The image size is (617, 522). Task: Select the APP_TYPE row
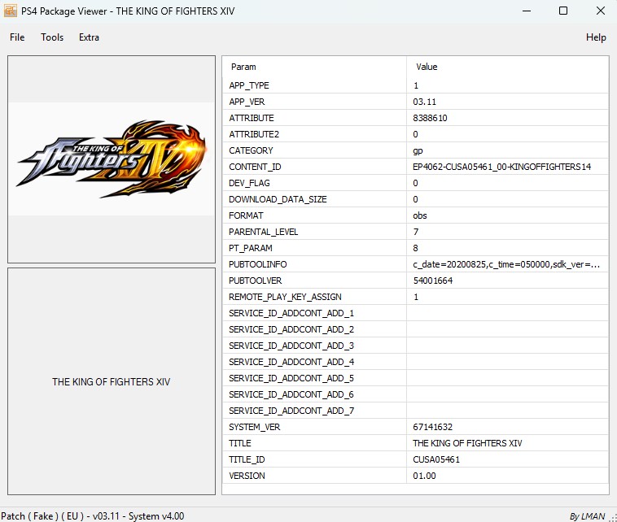click(415, 85)
